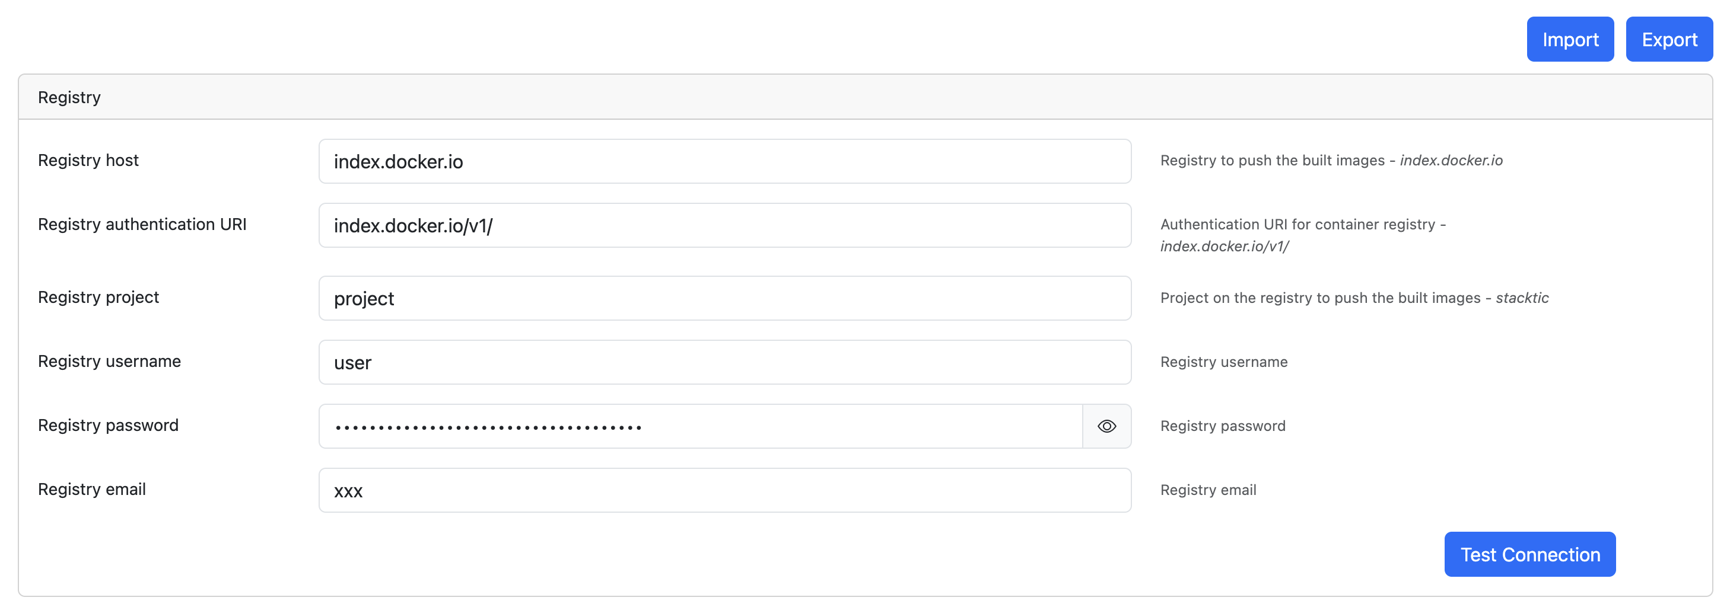Select the Registry project text box
1730x607 pixels.
724,299
